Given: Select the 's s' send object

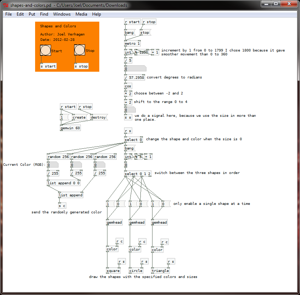Looking at the screenshot, I should point(128,118).
